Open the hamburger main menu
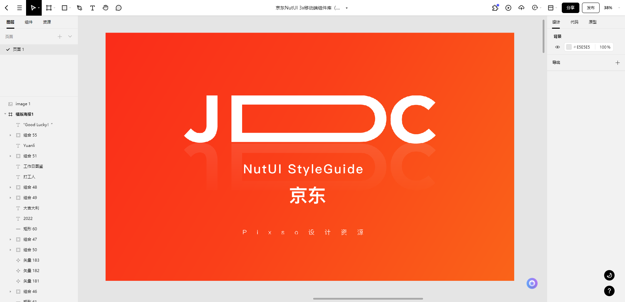This screenshot has width=625, height=302. (20, 8)
